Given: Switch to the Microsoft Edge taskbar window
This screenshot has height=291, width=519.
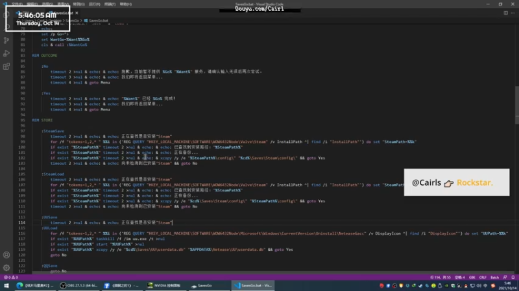Looking at the screenshot, I should [34, 285].
